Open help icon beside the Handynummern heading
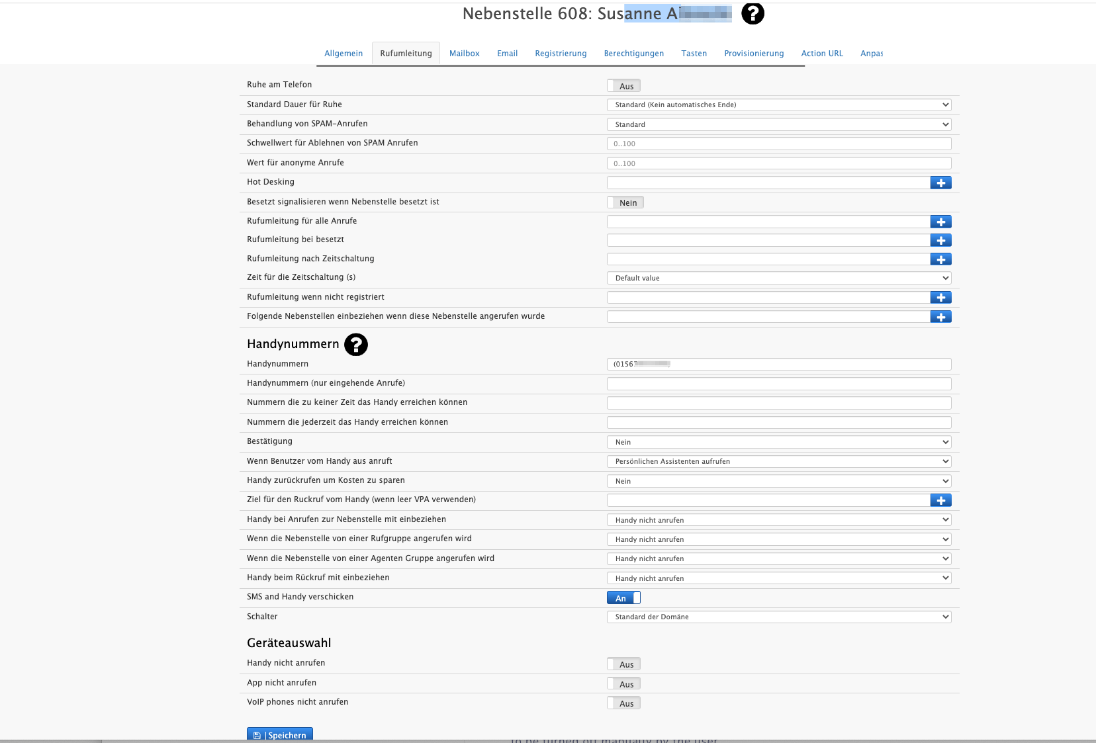This screenshot has width=1096, height=743. (x=355, y=345)
